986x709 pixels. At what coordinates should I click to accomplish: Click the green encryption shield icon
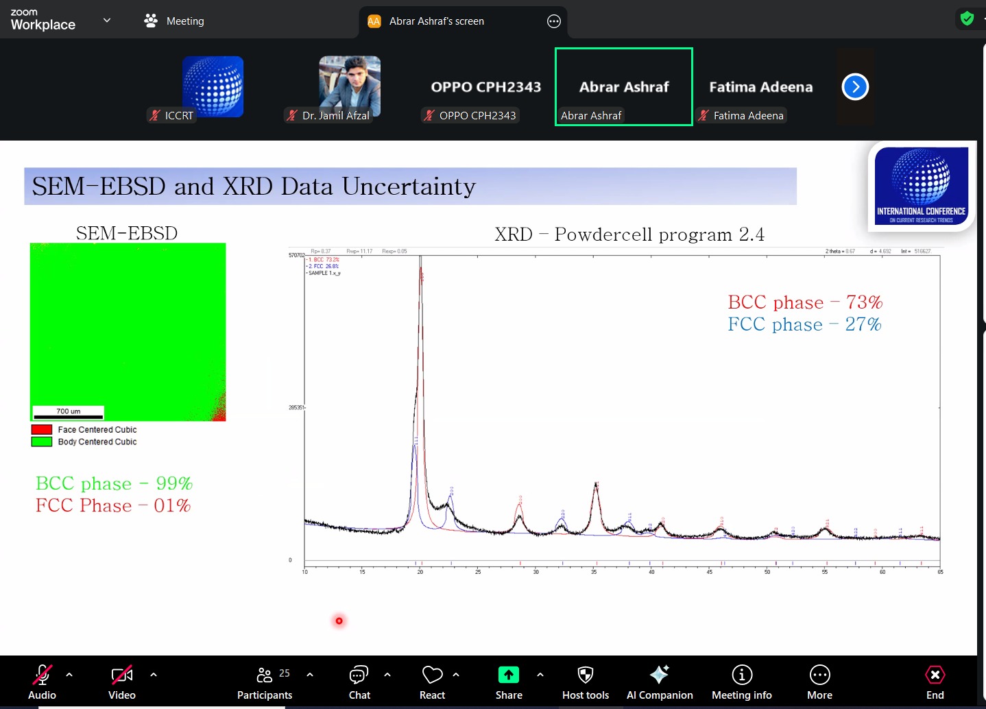click(x=967, y=19)
